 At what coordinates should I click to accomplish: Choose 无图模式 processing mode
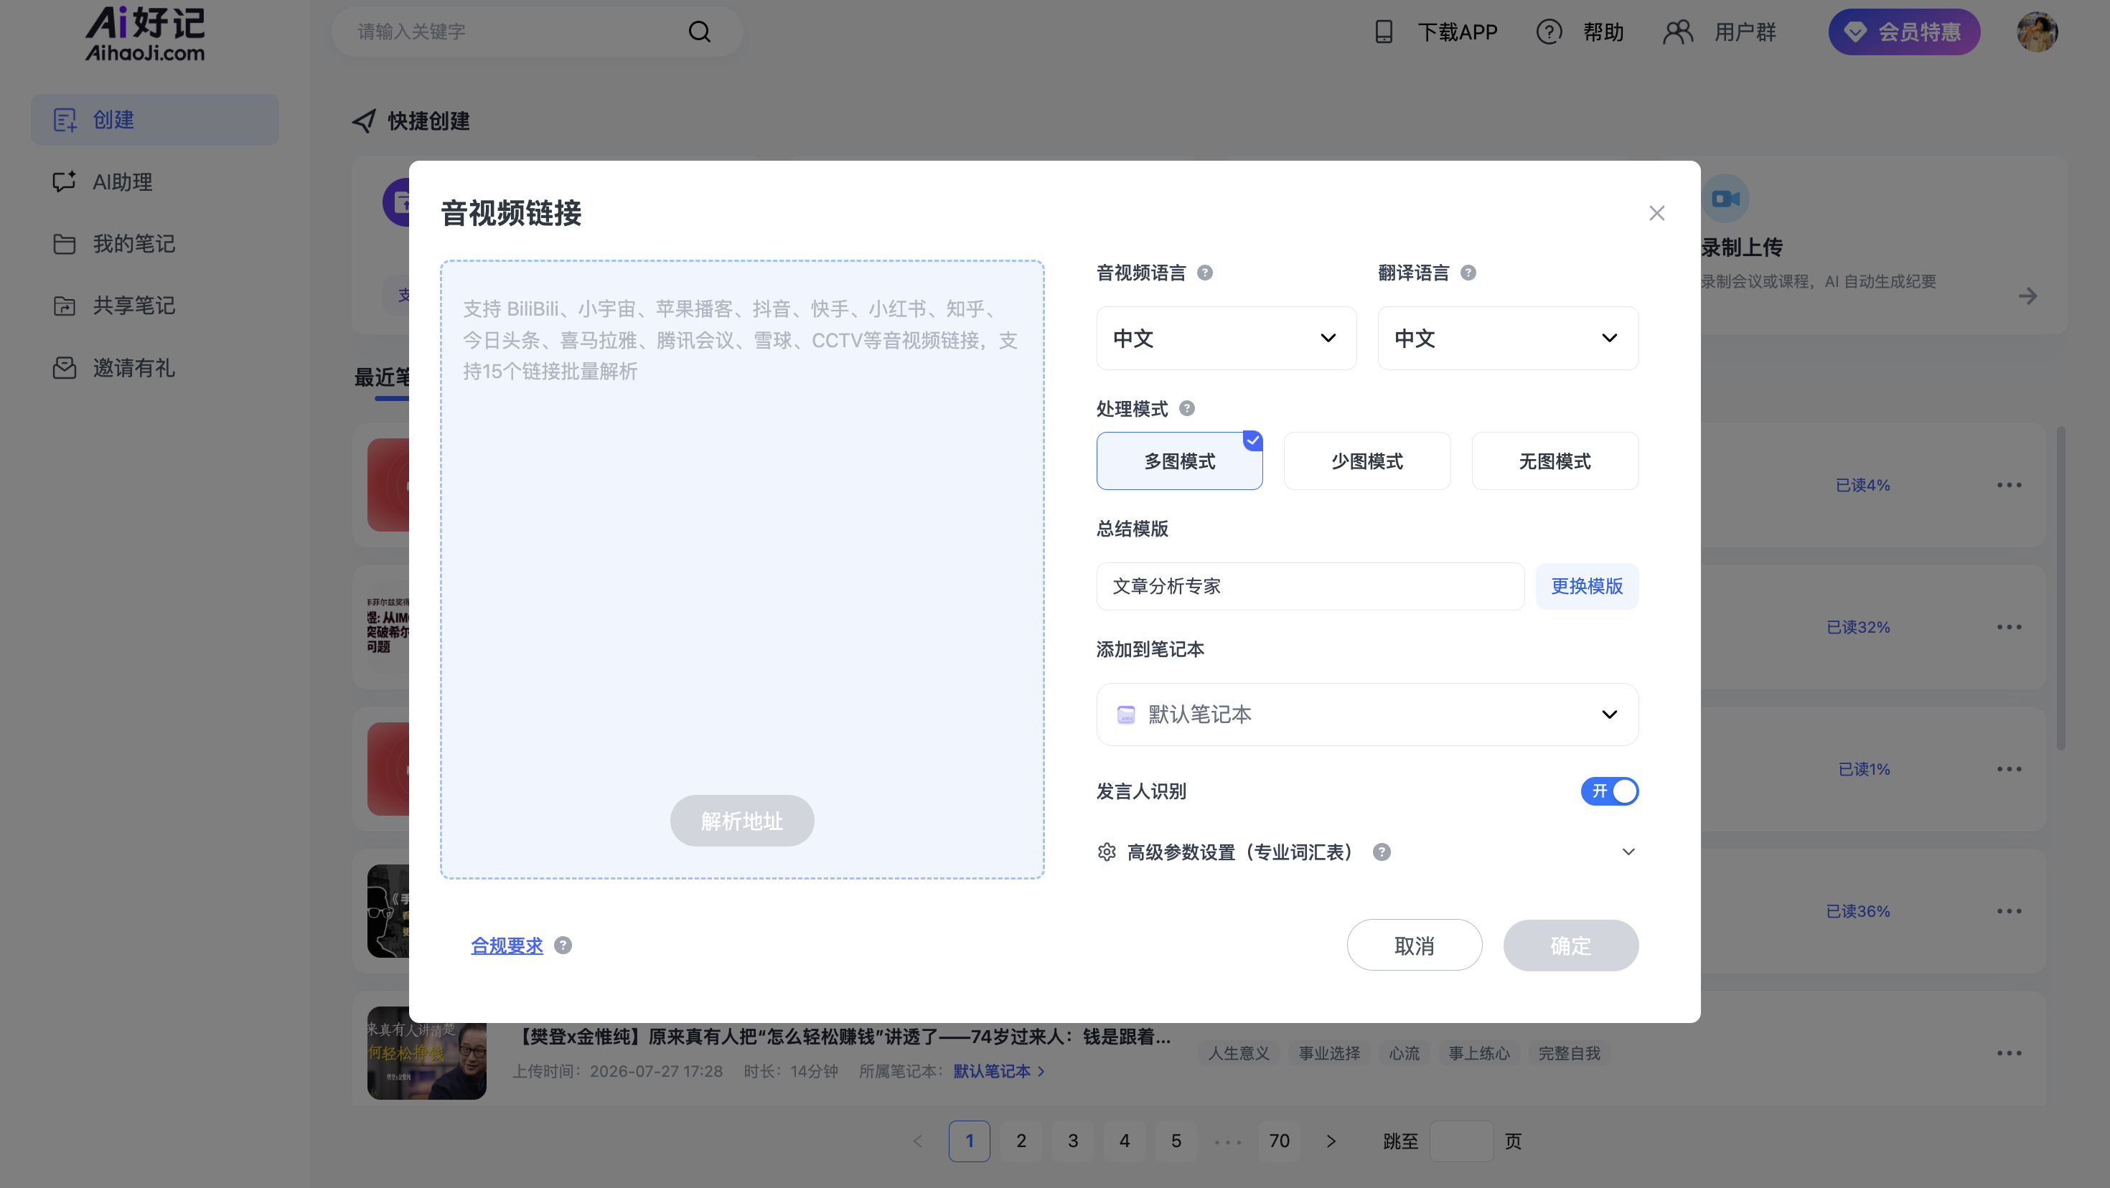point(1555,461)
